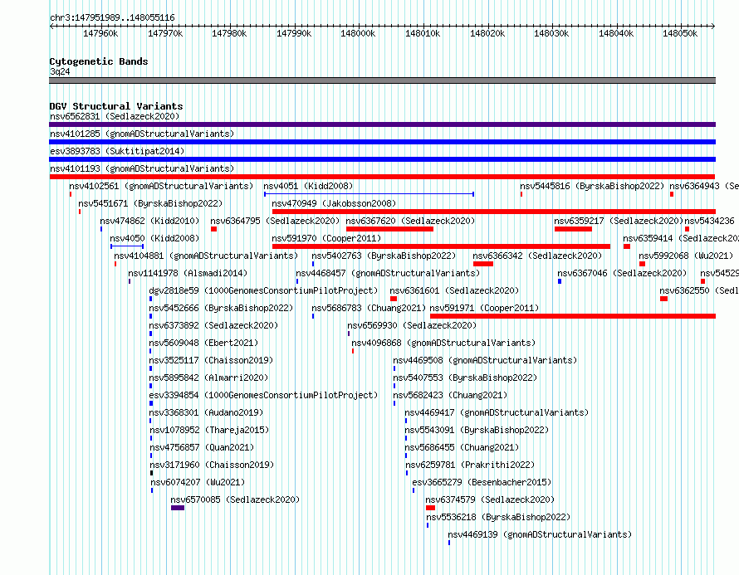Select the nsv6366342 red bar
The image size is (739, 575).
(483, 264)
